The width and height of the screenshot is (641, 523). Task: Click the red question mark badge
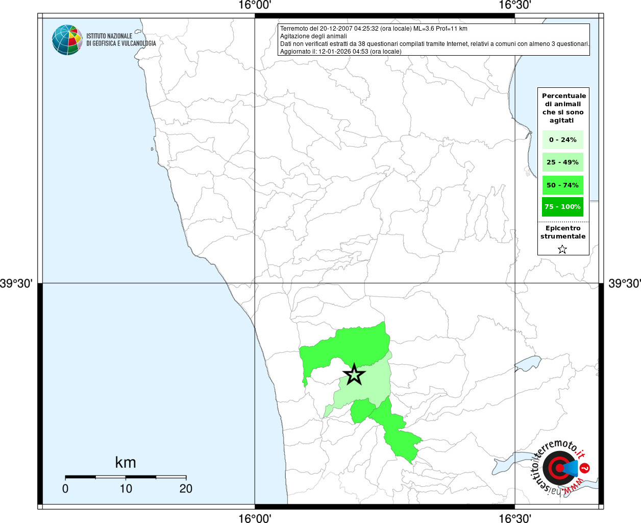tap(585, 468)
